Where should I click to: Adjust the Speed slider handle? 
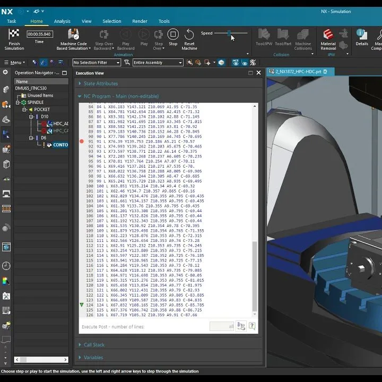tap(229, 33)
